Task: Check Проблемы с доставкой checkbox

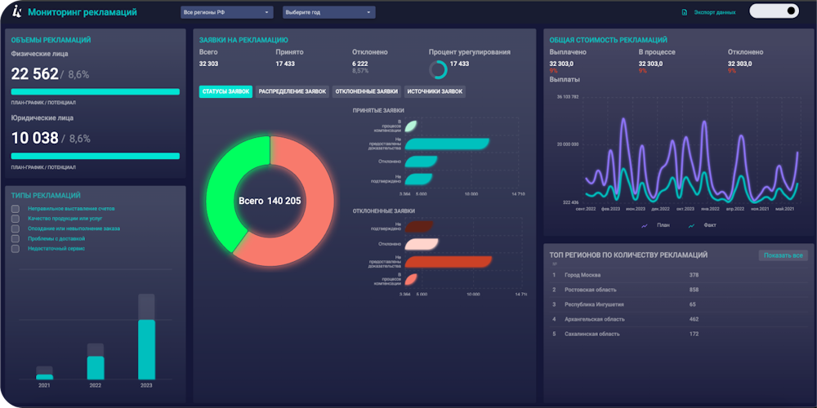Action: tap(16, 238)
